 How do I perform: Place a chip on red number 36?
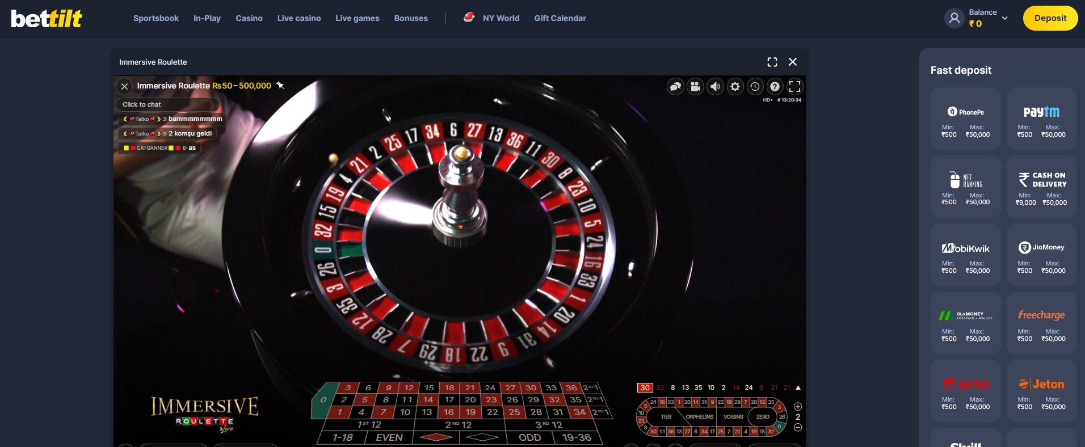[571, 388]
